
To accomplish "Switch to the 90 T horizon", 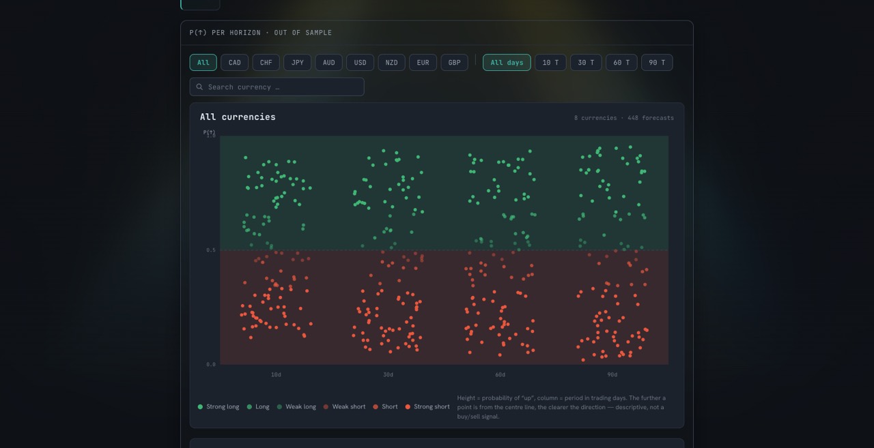I will [x=657, y=63].
